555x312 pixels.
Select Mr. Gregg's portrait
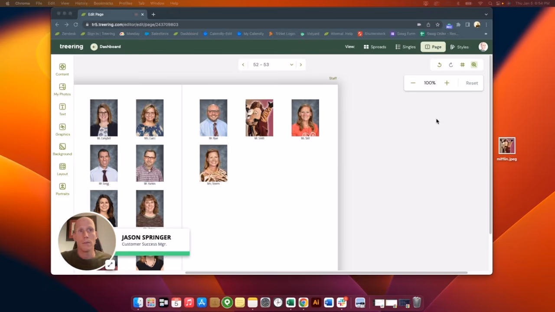tap(104, 163)
